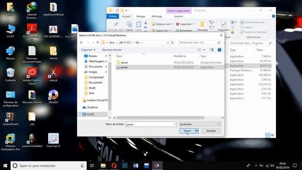This screenshot has height=170, width=302.
Task: Click Supprimer in the Explorer ribbon
Action: tap(185, 24)
